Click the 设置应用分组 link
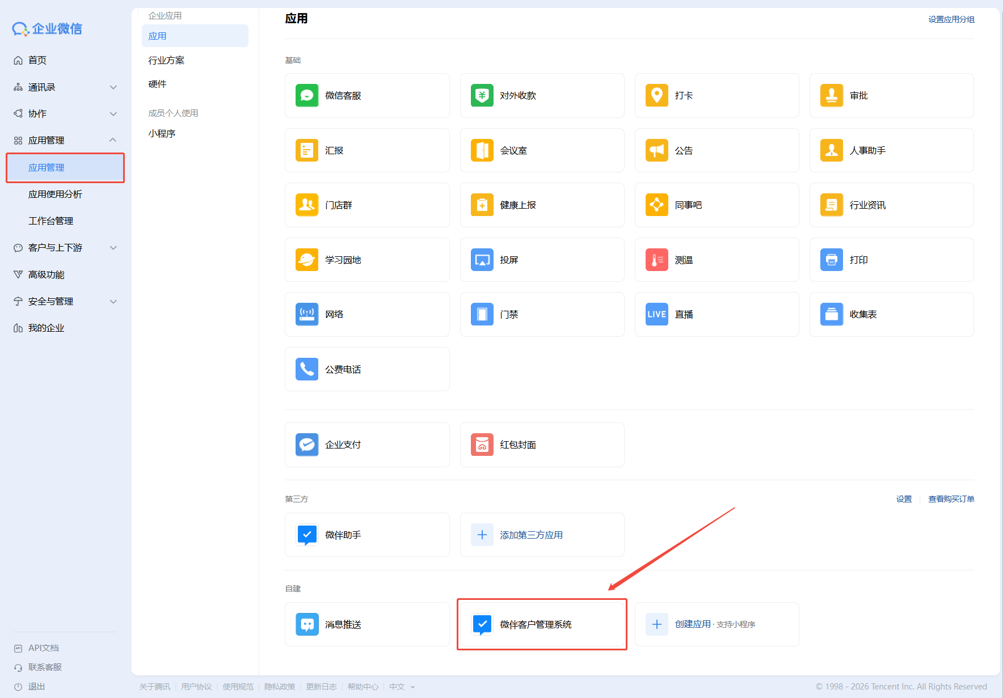 coord(951,19)
